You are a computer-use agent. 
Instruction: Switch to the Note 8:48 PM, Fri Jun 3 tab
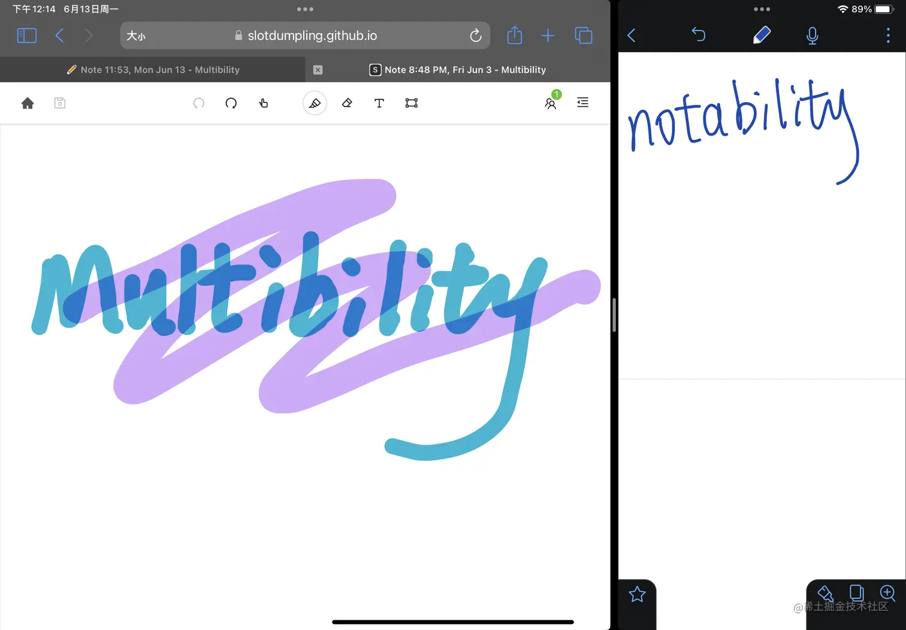tap(458, 70)
